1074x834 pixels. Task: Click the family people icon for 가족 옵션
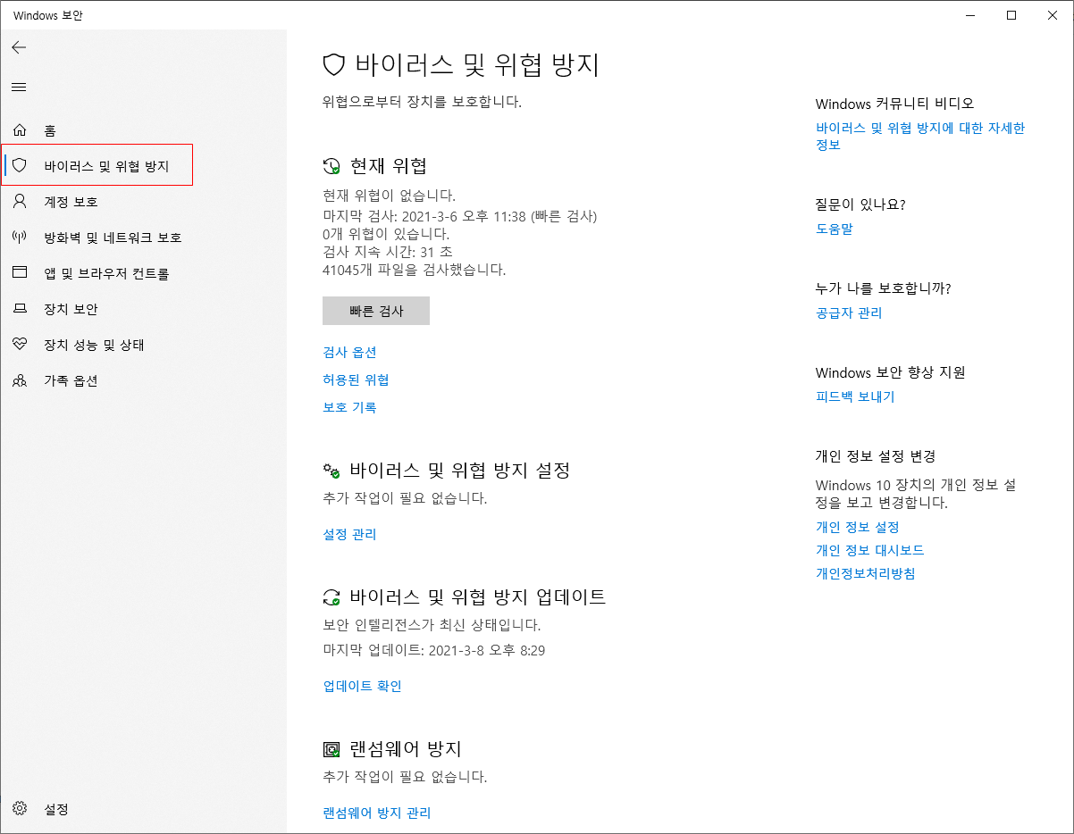(20, 380)
